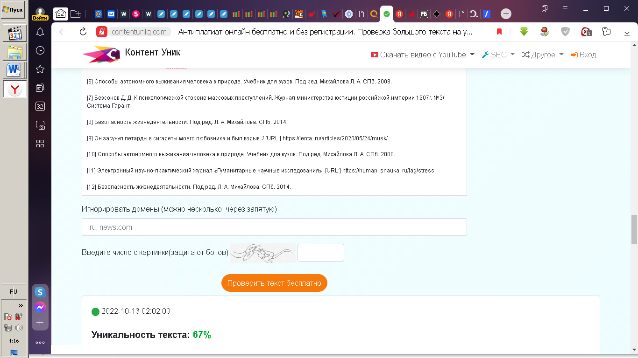Open history clock icon in sidebar

(40, 50)
